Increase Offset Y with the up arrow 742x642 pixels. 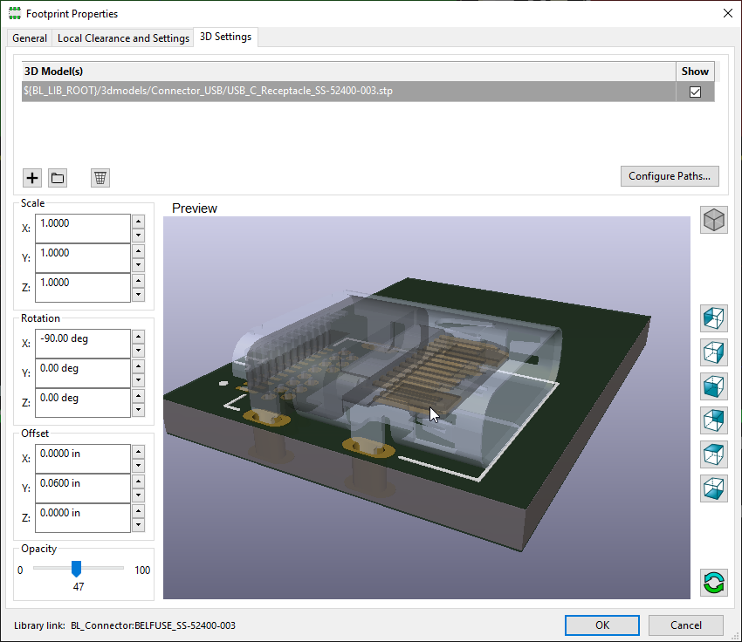[x=138, y=481]
